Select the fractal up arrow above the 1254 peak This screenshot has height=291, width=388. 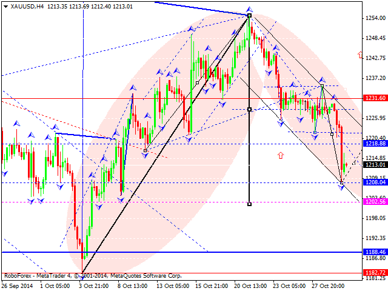249,10
